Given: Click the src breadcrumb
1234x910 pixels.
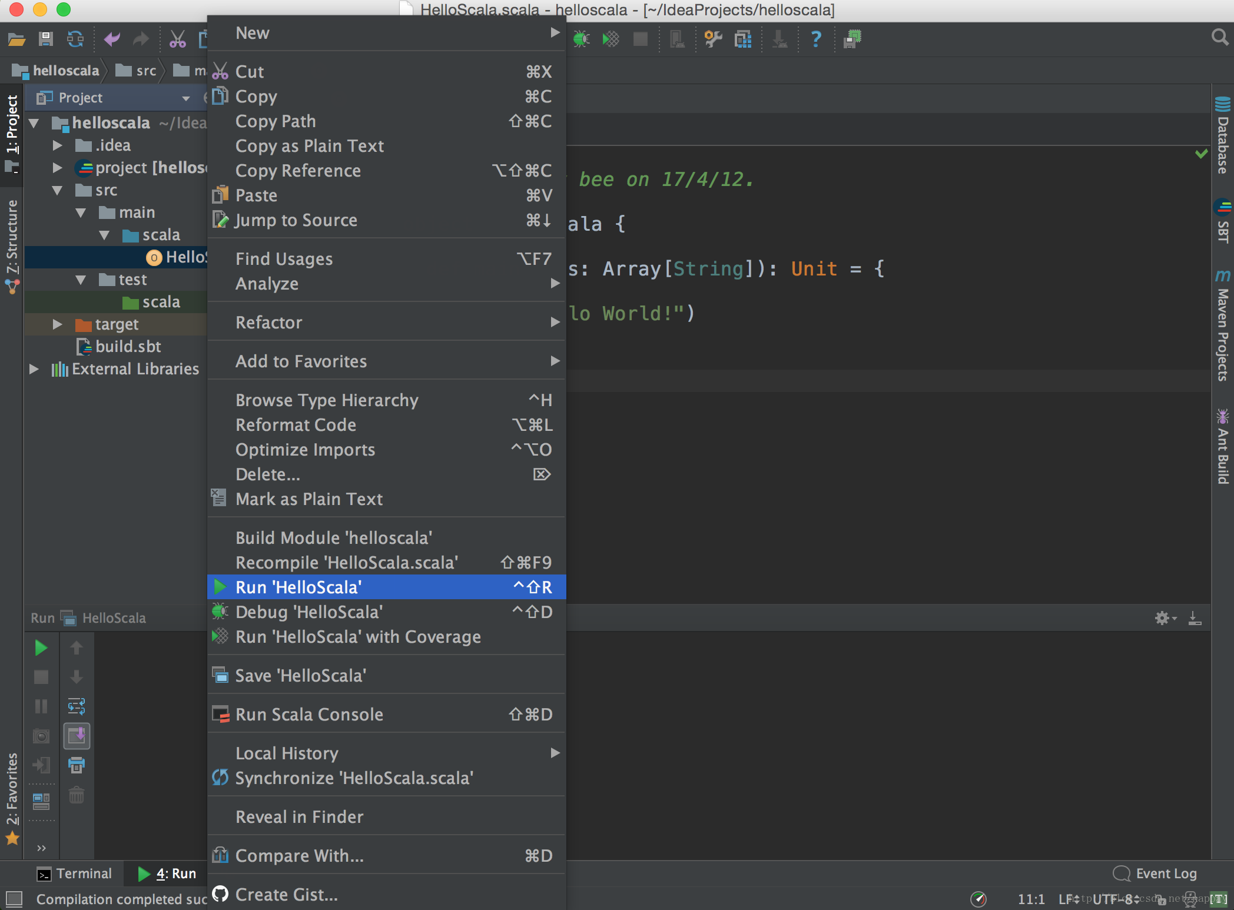Looking at the screenshot, I should (x=137, y=71).
